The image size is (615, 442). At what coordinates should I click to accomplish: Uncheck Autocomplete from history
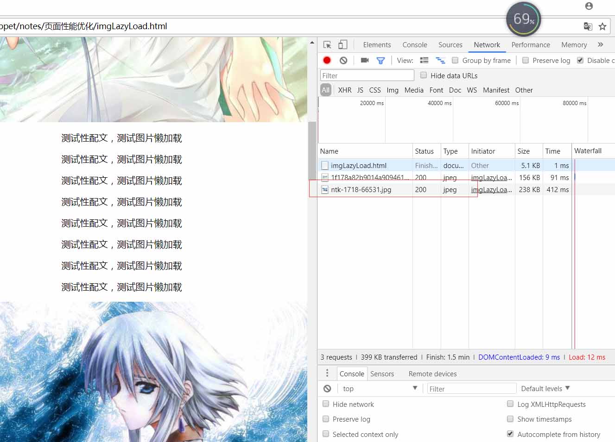tap(510, 434)
